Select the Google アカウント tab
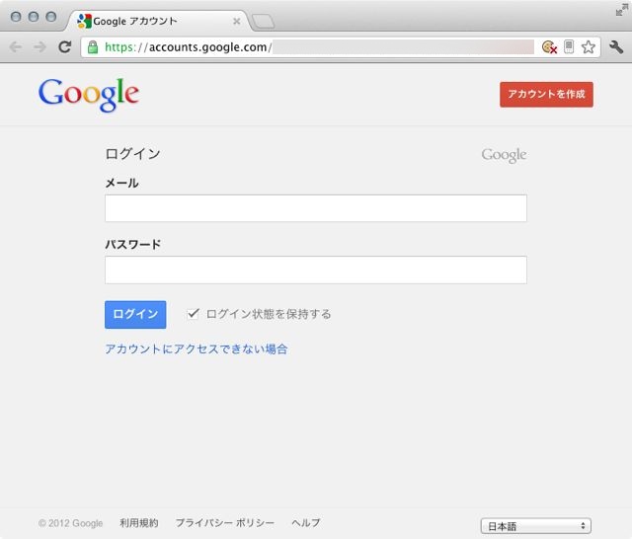The image size is (632, 539). click(157, 21)
